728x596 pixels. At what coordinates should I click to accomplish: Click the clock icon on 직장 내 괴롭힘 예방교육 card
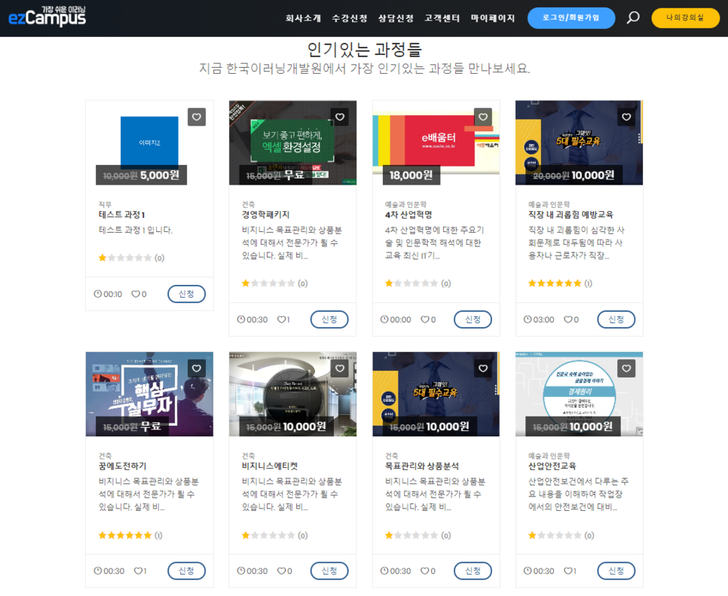(x=528, y=319)
